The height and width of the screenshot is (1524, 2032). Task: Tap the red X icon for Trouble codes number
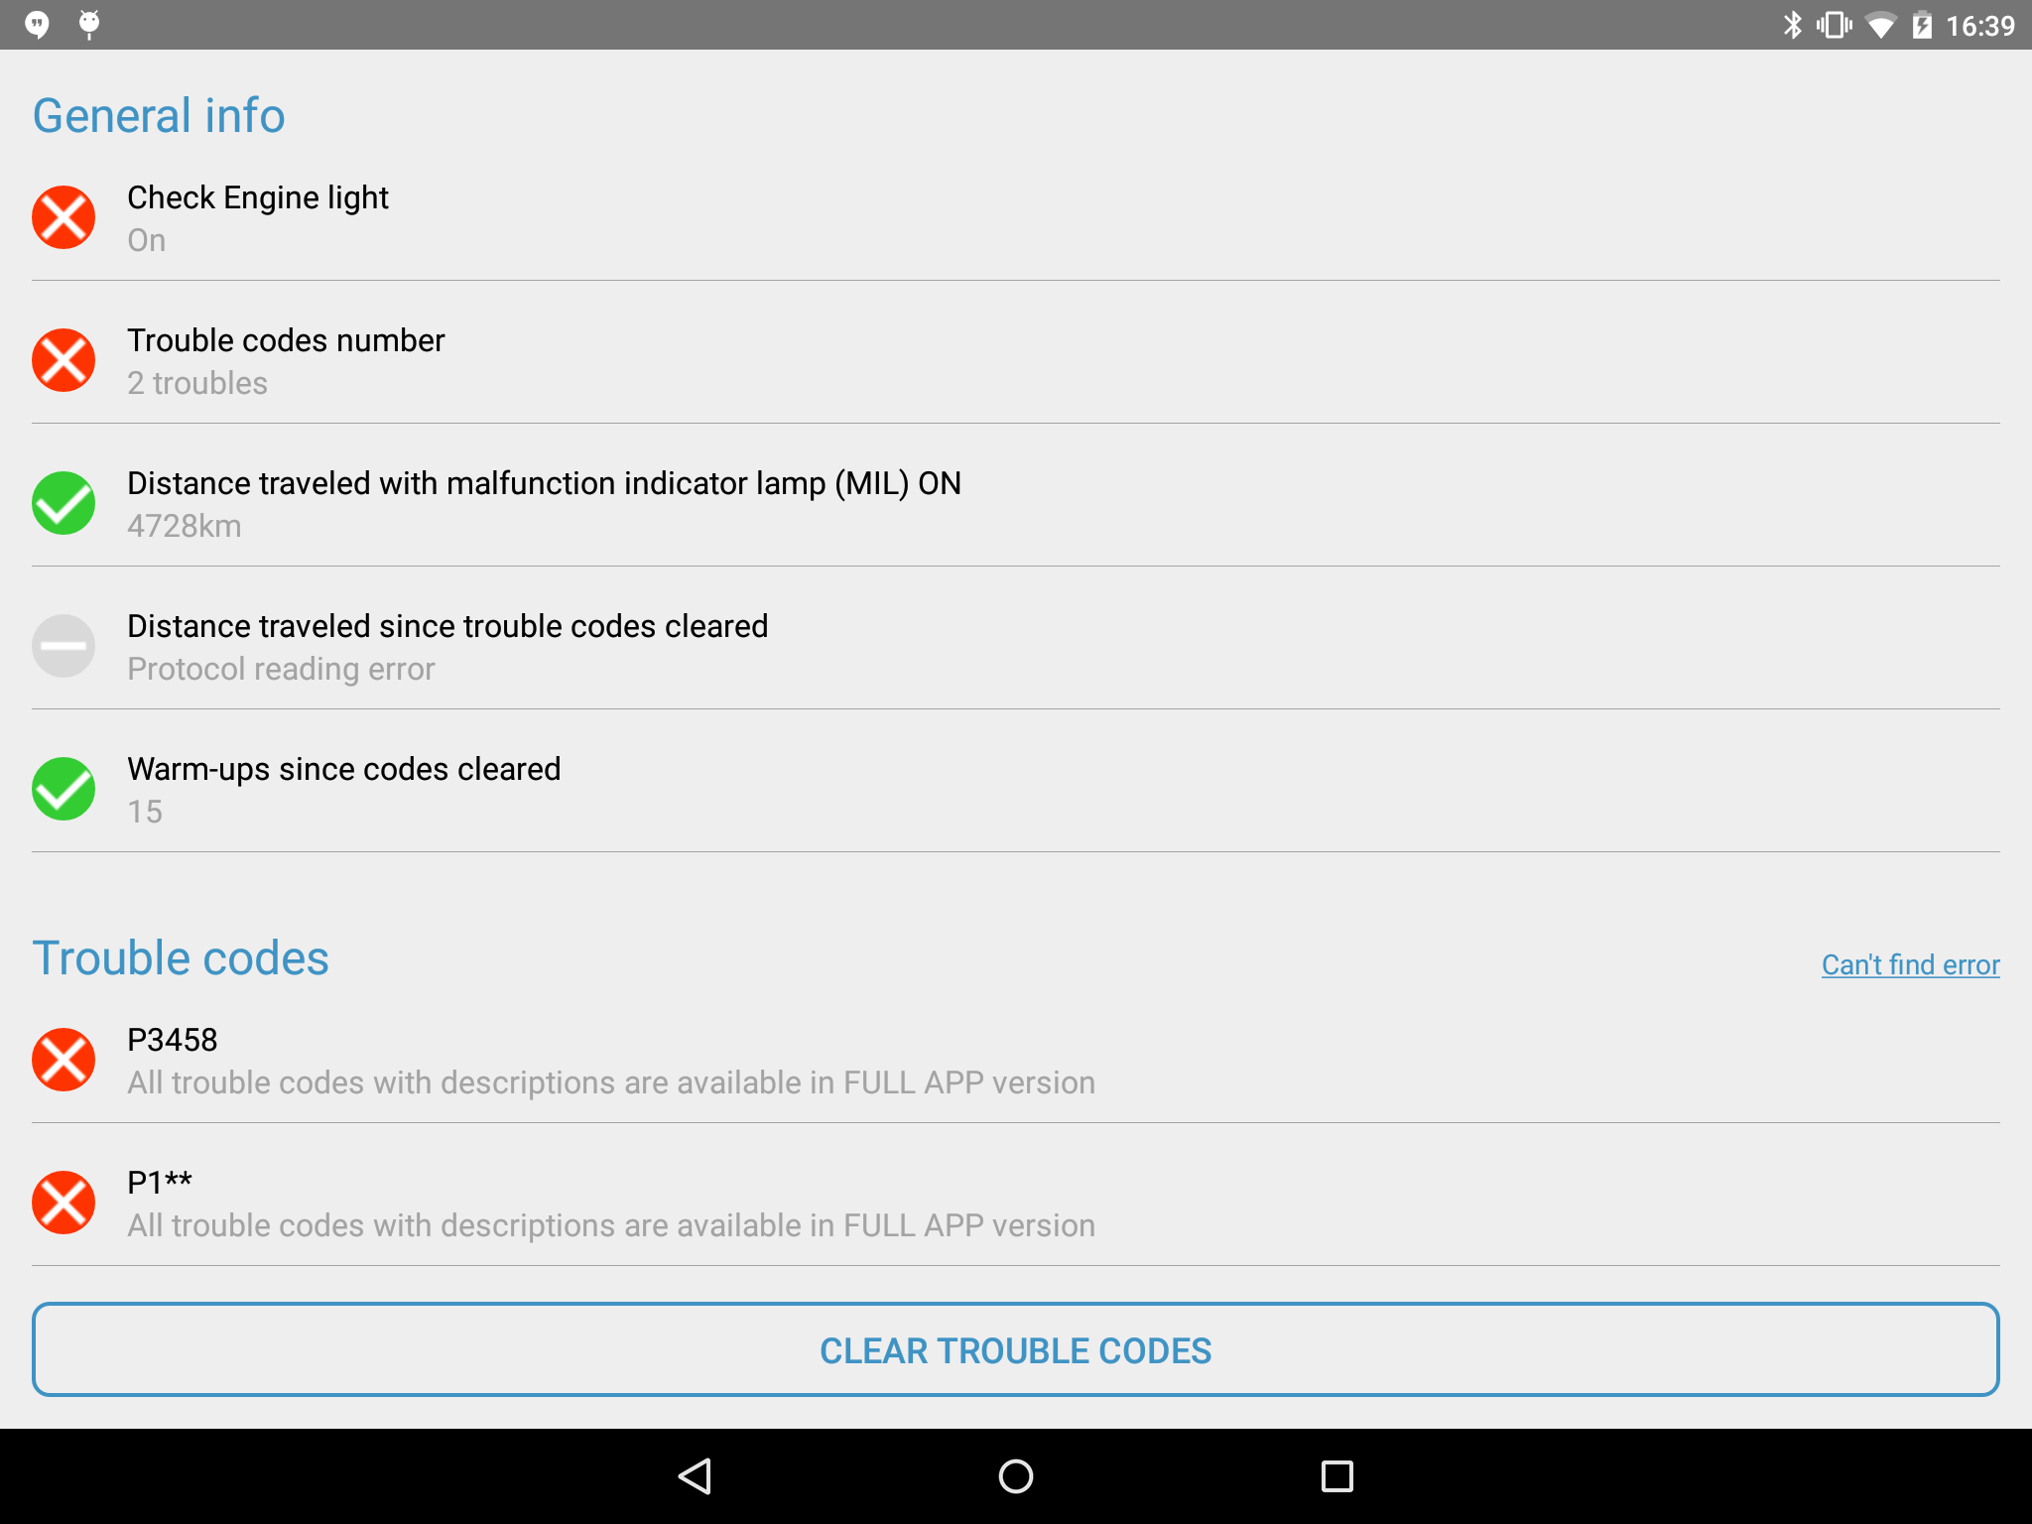pos(63,360)
